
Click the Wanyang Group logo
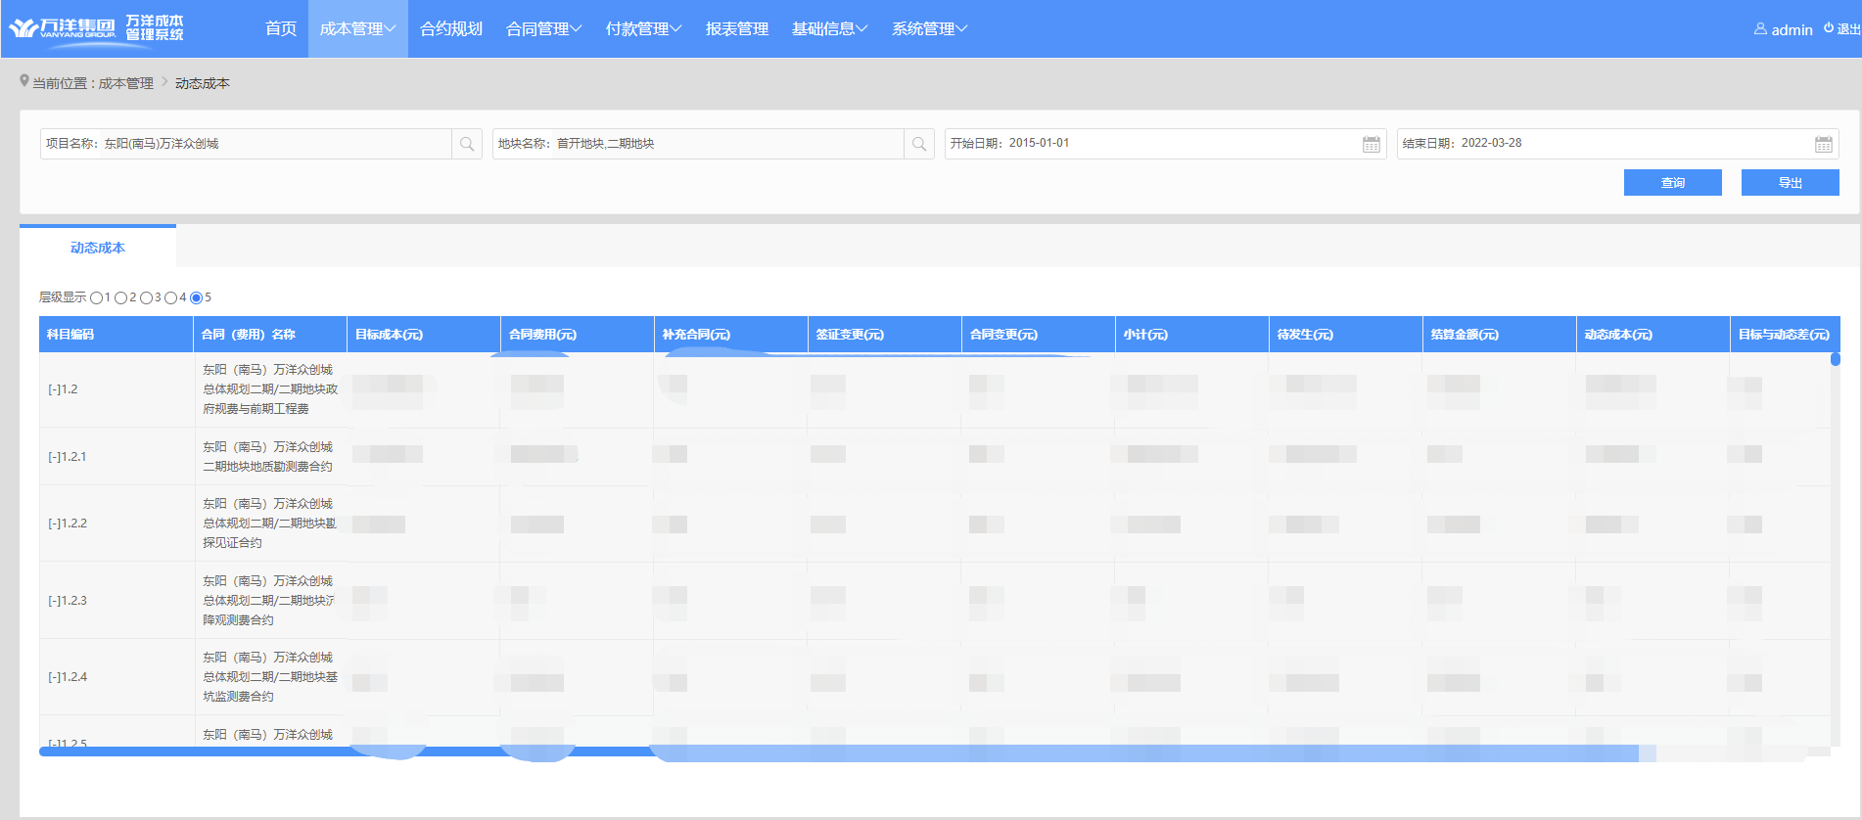(x=96, y=28)
